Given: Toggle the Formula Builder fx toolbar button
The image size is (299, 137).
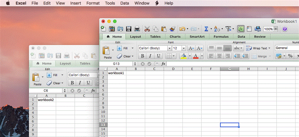Looking at the screenshot, I should (x=241, y=29).
